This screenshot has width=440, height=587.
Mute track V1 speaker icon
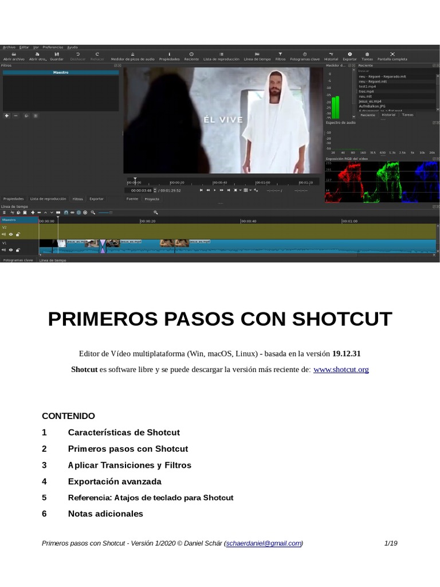pos(4,250)
